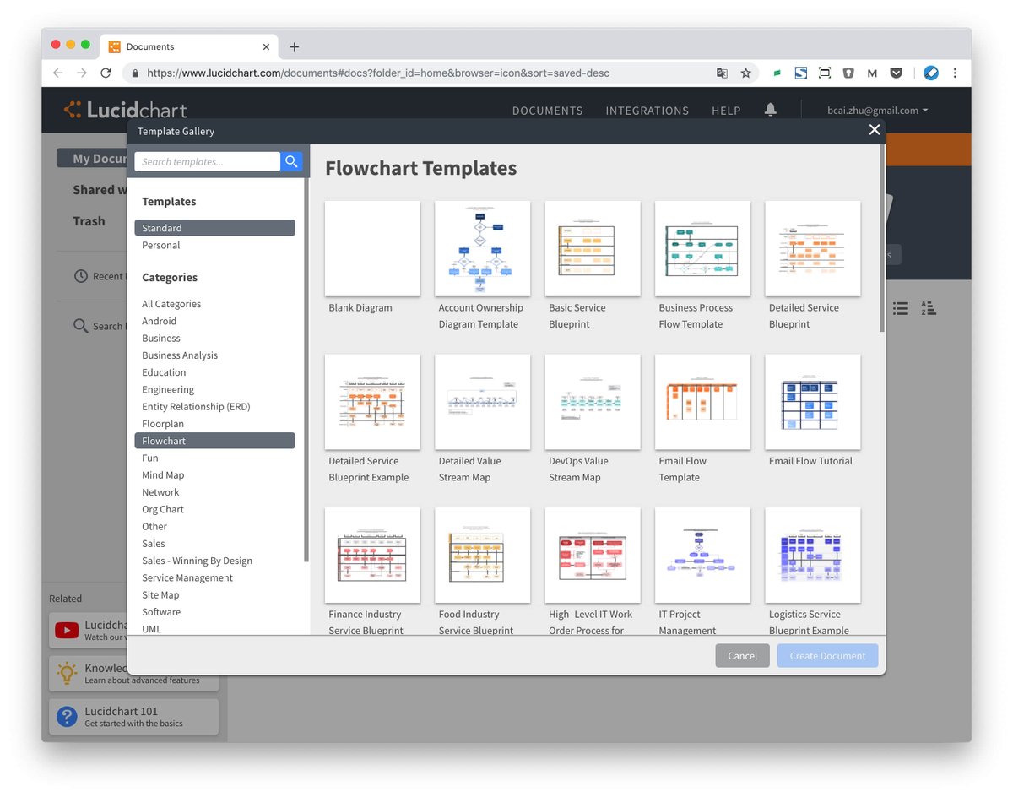This screenshot has width=1013, height=797.
Task: Select the Sales - Winning By Design category
Action: [x=197, y=561]
